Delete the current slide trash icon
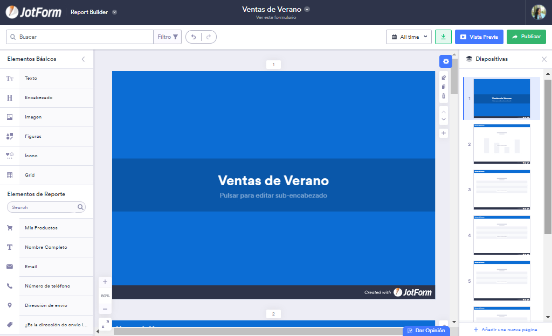This screenshot has width=552, height=336. tap(444, 96)
